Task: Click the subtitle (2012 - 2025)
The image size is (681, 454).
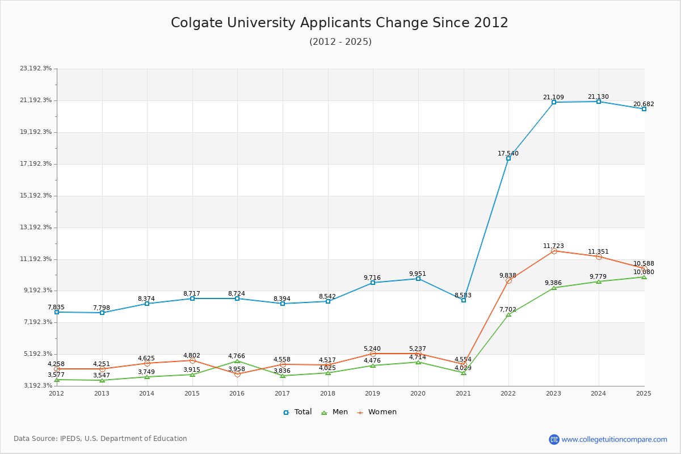Action: pyautogui.click(x=340, y=42)
